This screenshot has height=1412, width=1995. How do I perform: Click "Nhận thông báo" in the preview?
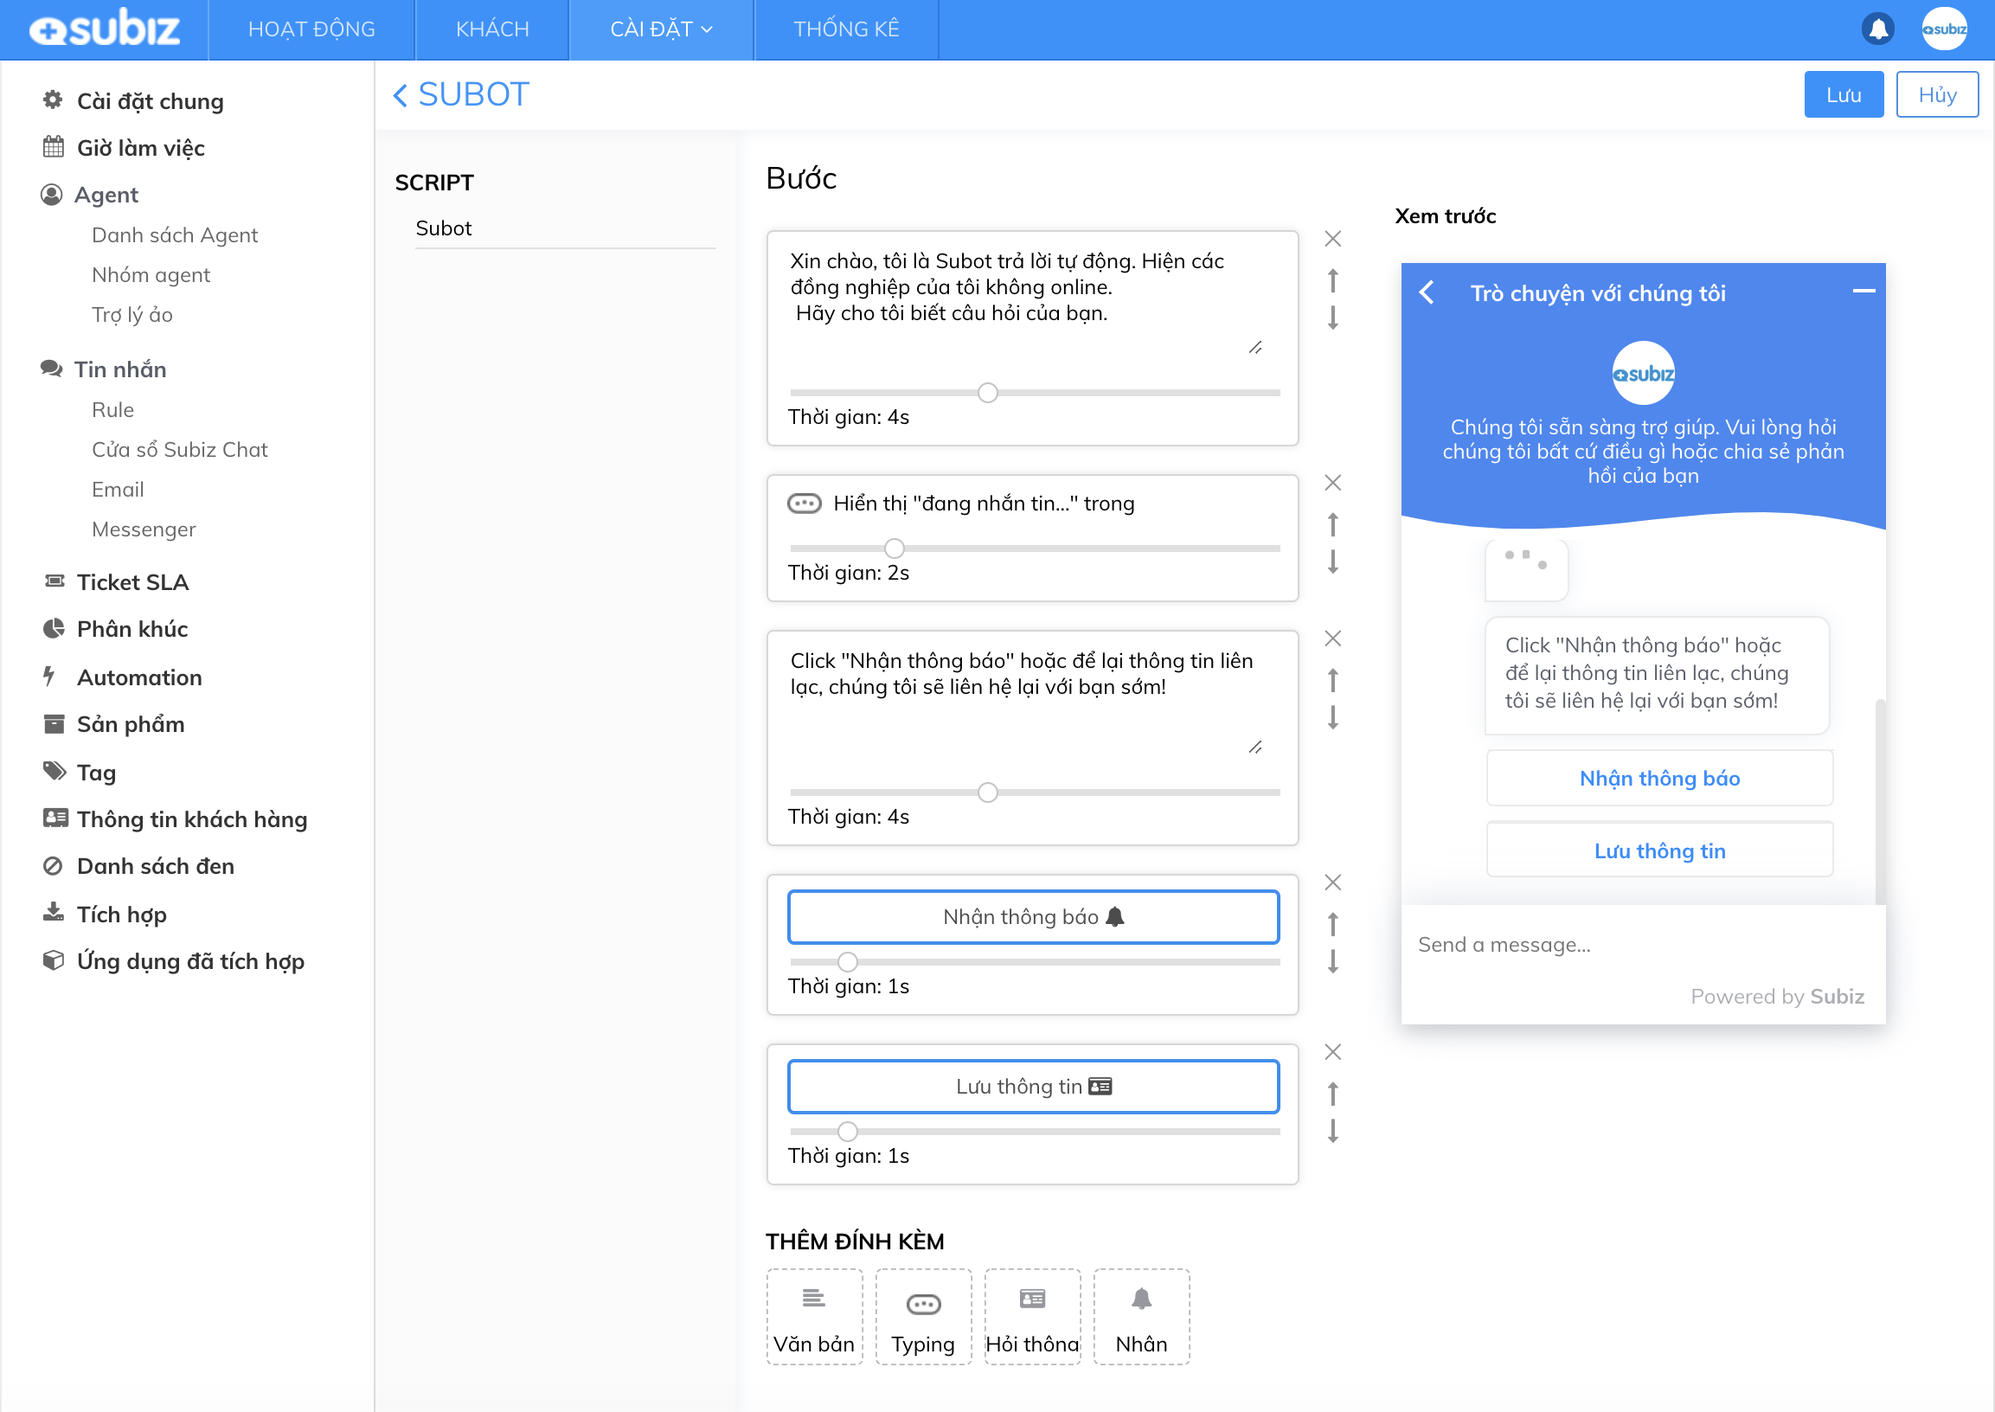(1658, 777)
